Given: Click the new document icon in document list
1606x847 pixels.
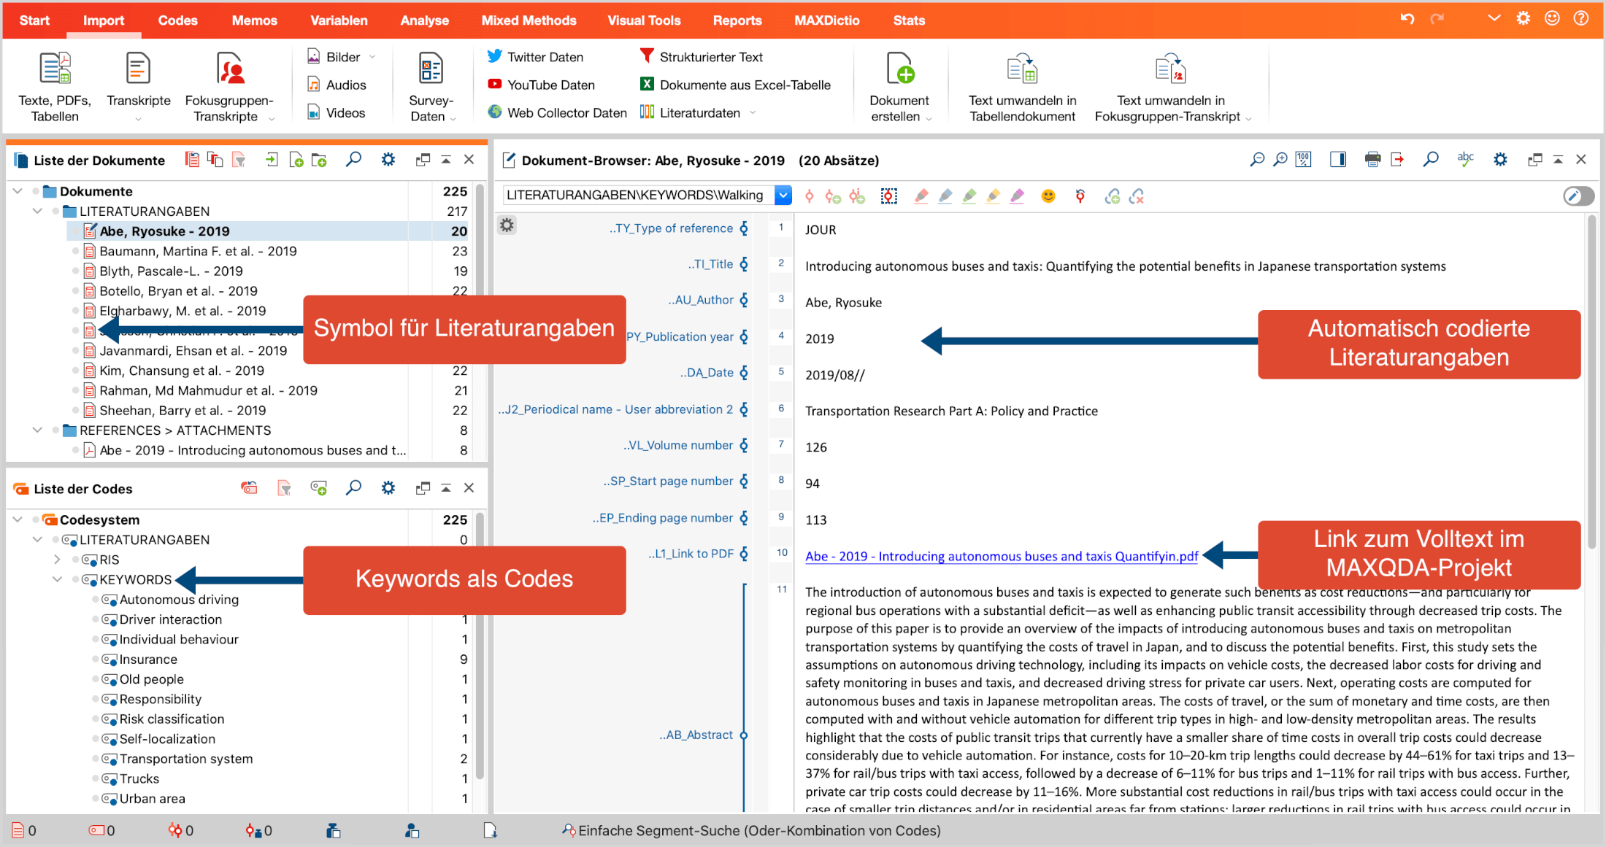Looking at the screenshot, I should [x=296, y=160].
